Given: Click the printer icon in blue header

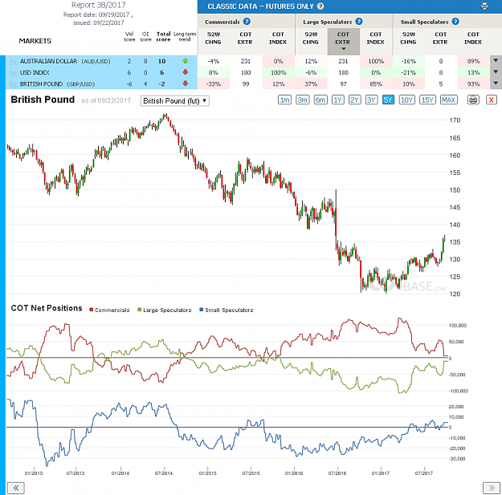Looking at the screenshot, I should 484,6.
